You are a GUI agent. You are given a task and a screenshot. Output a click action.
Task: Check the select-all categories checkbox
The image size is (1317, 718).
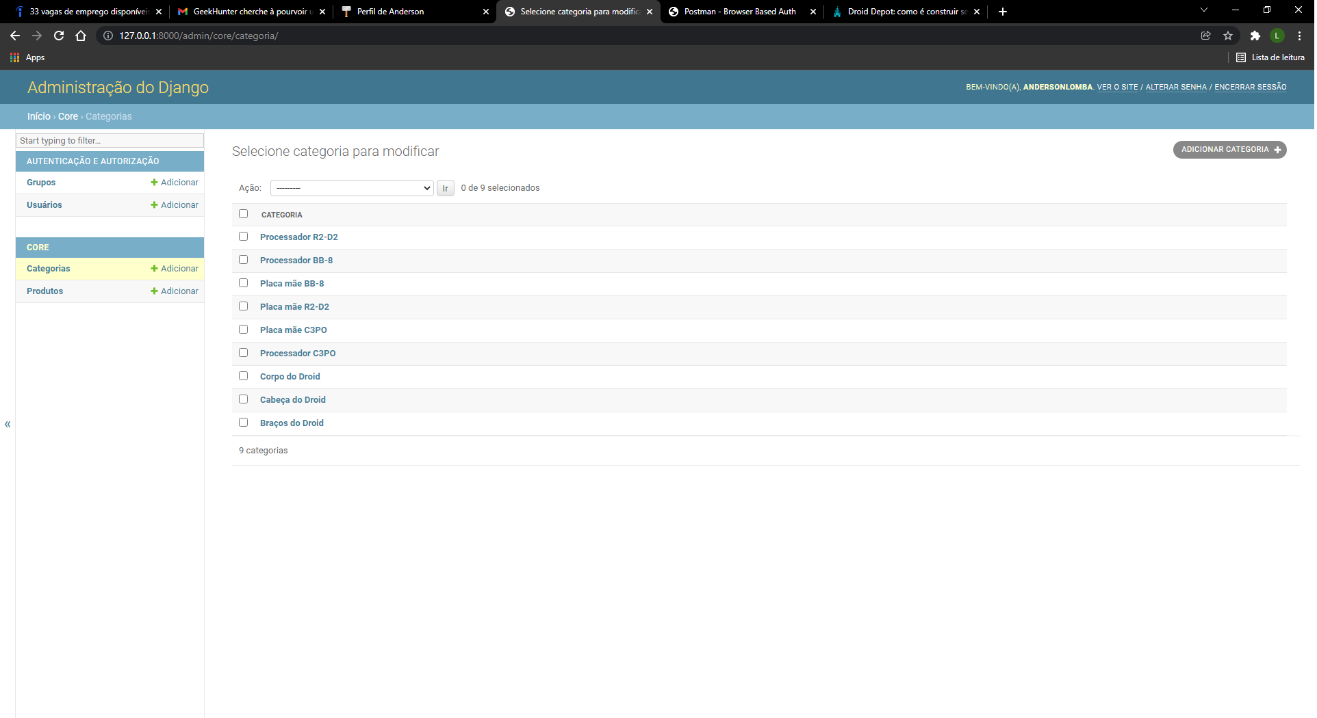[x=244, y=213]
